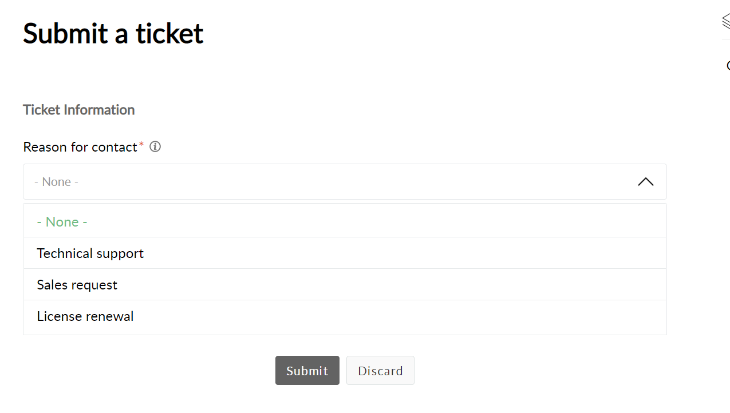This screenshot has width=730, height=413.
Task: Click the "Reason for contact" field label
Action: tap(80, 147)
